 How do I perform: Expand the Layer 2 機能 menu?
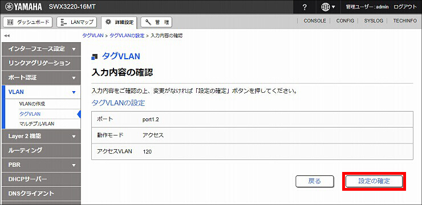41,136
